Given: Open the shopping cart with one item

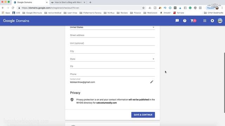Looking at the screenshot, I should pos(193,21).
